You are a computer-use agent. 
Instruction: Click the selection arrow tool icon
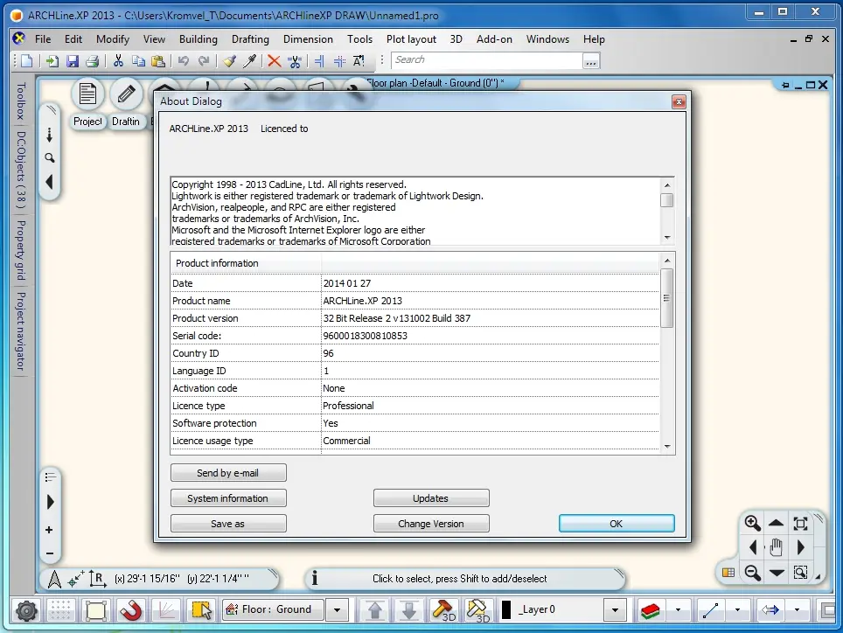point(202,610)
